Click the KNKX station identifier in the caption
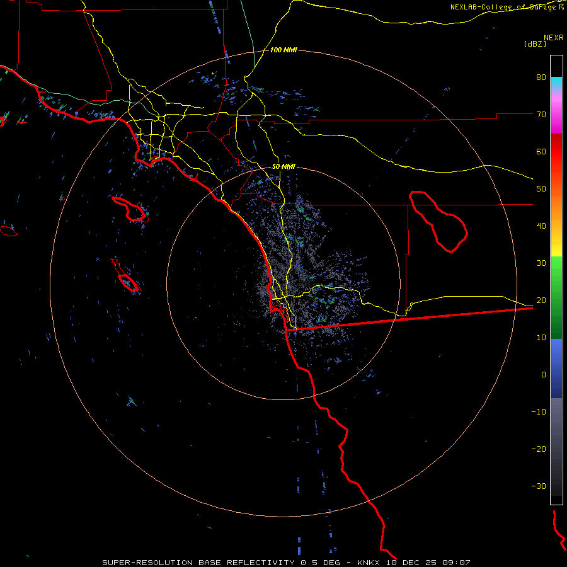This screenshot has height=567, width=567. (x=368, y=563)
